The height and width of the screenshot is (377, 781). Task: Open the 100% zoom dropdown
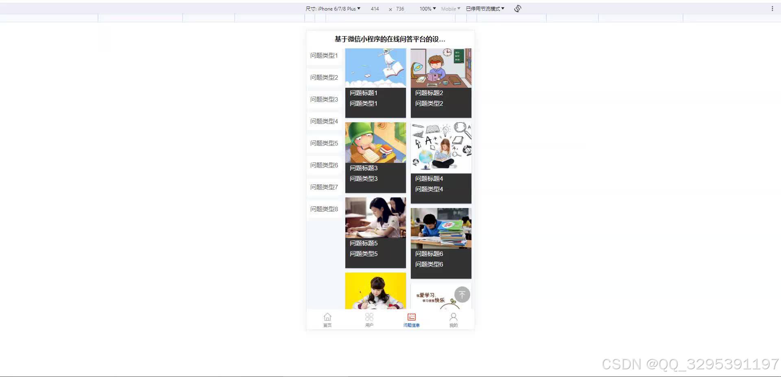tap(428, 9)
